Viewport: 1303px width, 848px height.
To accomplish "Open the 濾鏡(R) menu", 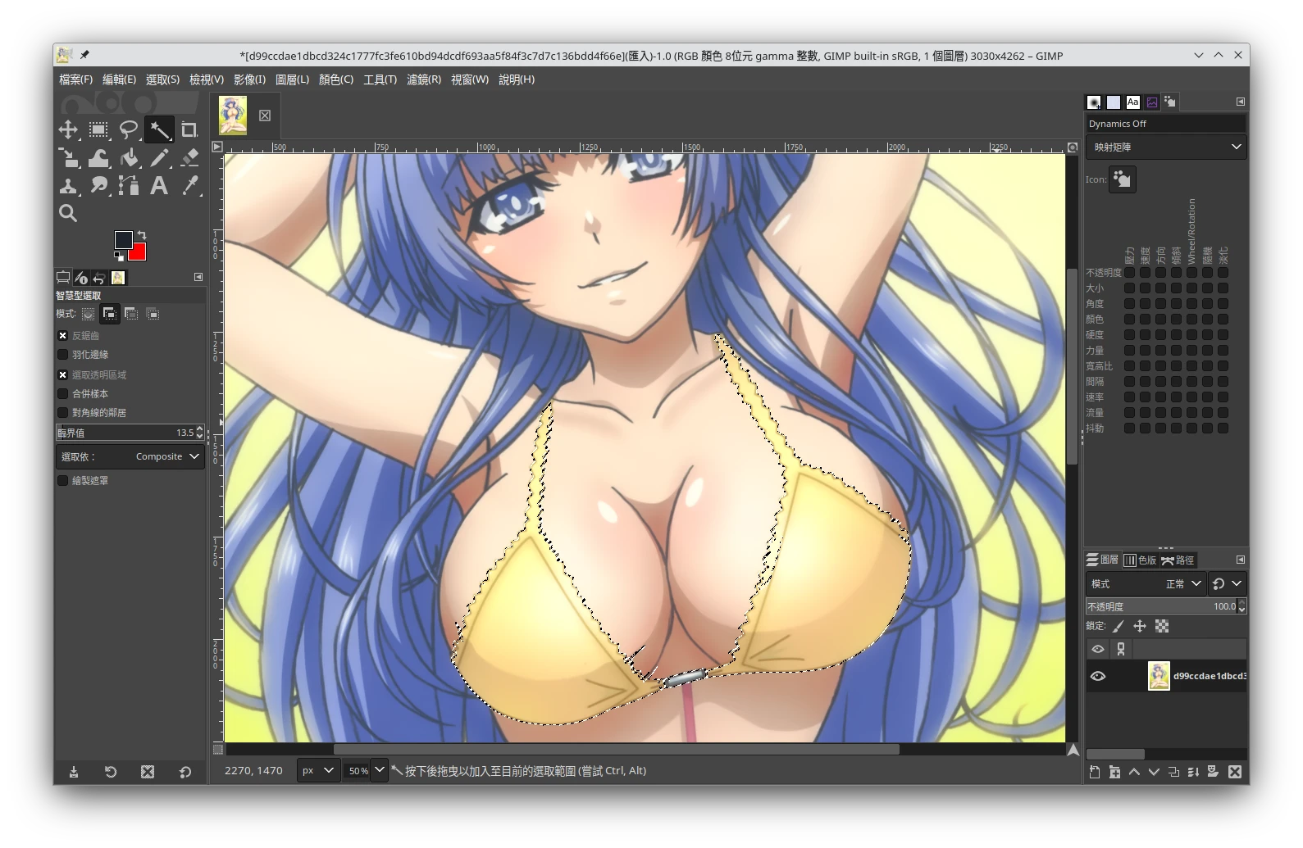I will tap(424, 79).
